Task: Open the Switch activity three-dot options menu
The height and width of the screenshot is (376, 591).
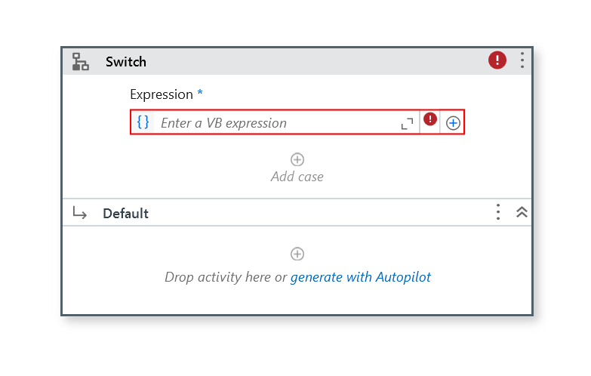Action: [522, 60]
